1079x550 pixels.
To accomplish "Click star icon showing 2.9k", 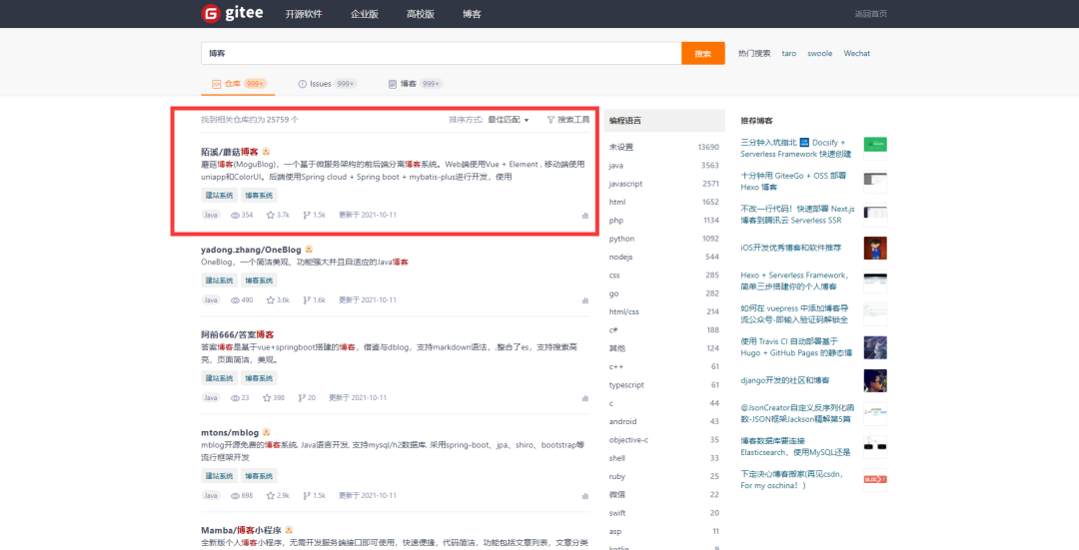I will coord(271,496).
